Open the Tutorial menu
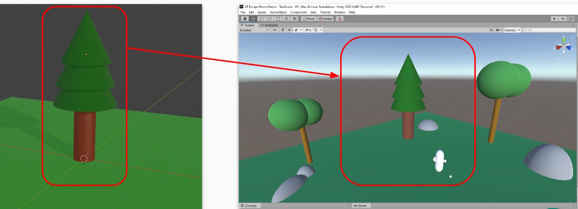This screenshot has height=209, width=578. (x=326, y=12)
